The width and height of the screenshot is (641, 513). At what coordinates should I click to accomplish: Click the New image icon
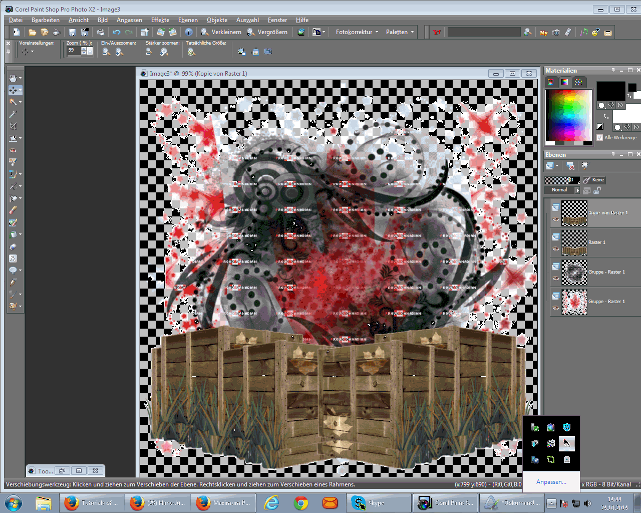pos(17,32)
